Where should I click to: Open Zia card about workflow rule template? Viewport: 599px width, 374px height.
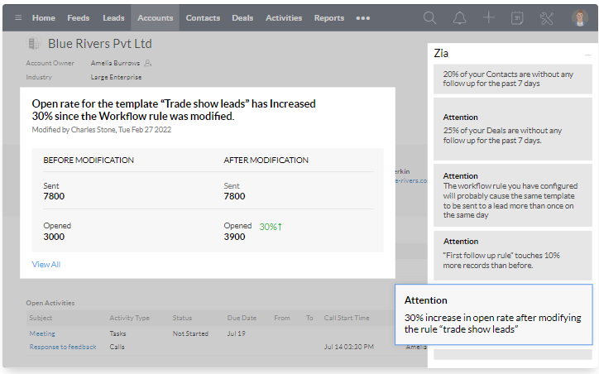pos(513,195)
